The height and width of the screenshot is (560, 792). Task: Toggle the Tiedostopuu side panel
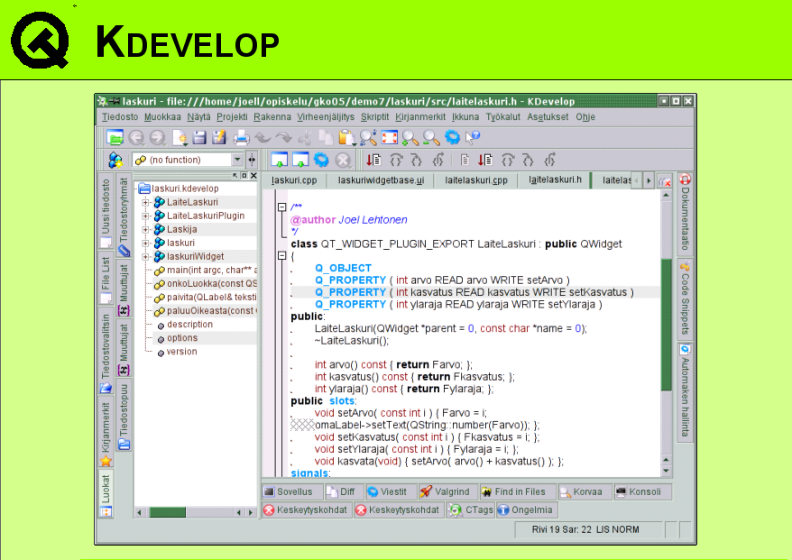(124, 417)
